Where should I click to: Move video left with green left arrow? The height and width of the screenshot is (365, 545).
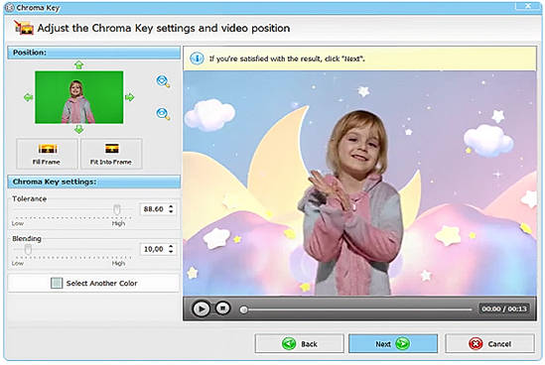click(x=28, y=97)
